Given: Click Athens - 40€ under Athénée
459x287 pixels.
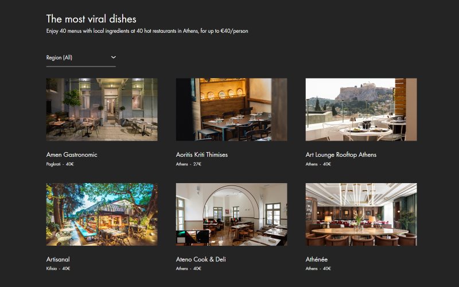Looking at the screenshot, I should [318, 268].
